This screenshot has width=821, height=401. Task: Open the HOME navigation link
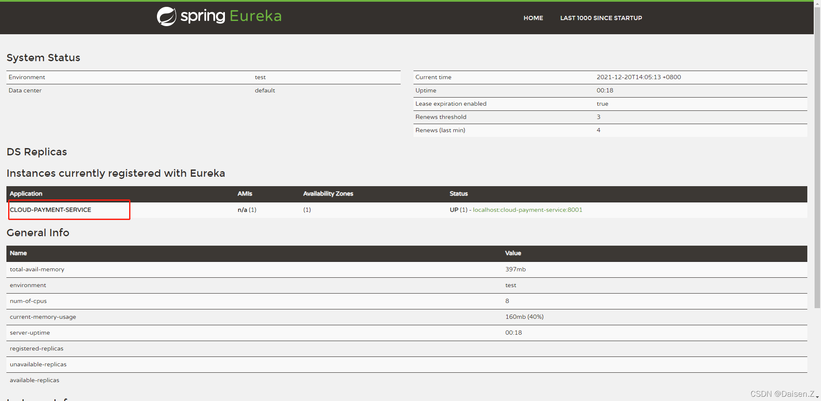click(x=533, y=18)
